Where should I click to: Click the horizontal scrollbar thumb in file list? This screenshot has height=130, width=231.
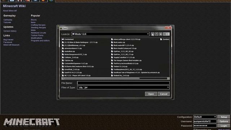tap(102, 78)
